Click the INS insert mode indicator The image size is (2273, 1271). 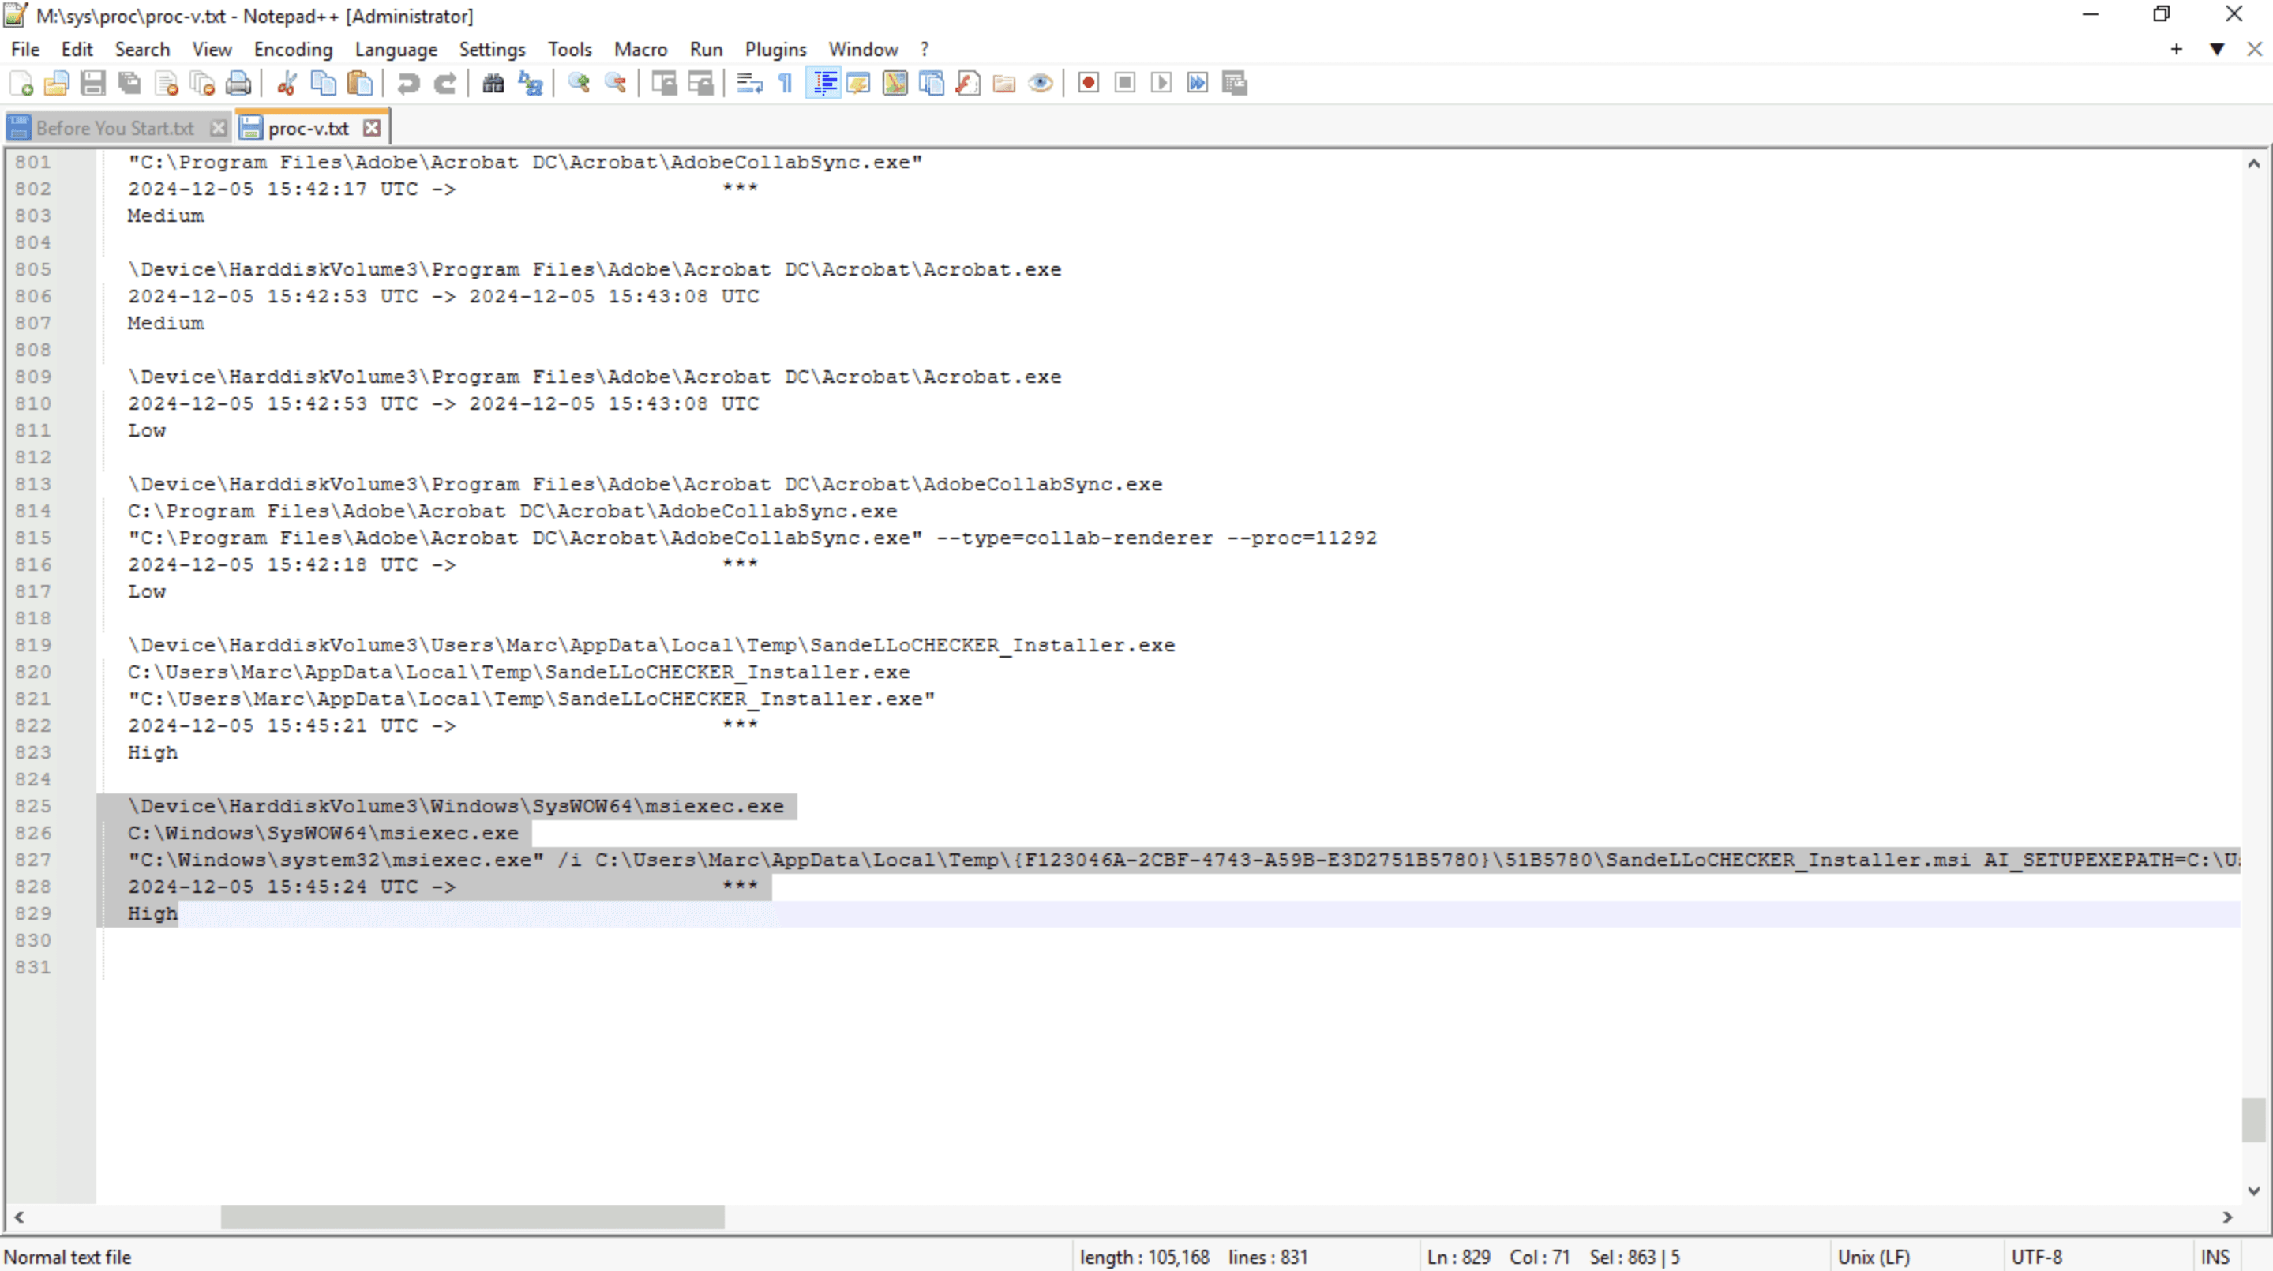pos(2215,1257)
